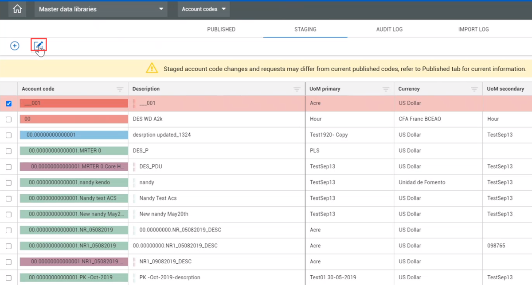Click account code 00.00000000000001.nandy kendo
The width and height of the screenshot is (532, 285).
[x=69, y=182]
